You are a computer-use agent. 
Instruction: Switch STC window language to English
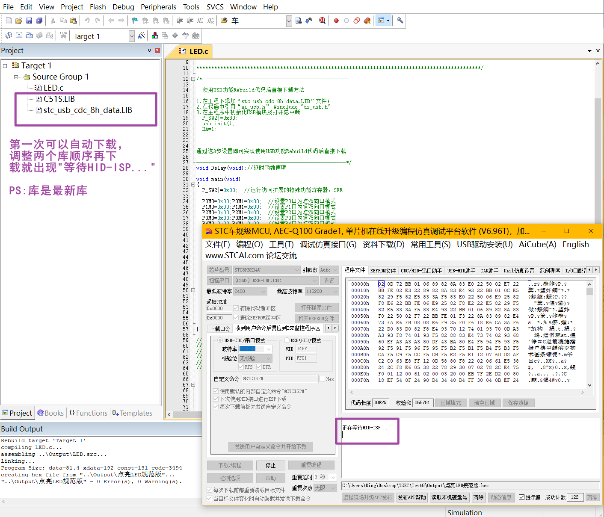tap(575, 244)
